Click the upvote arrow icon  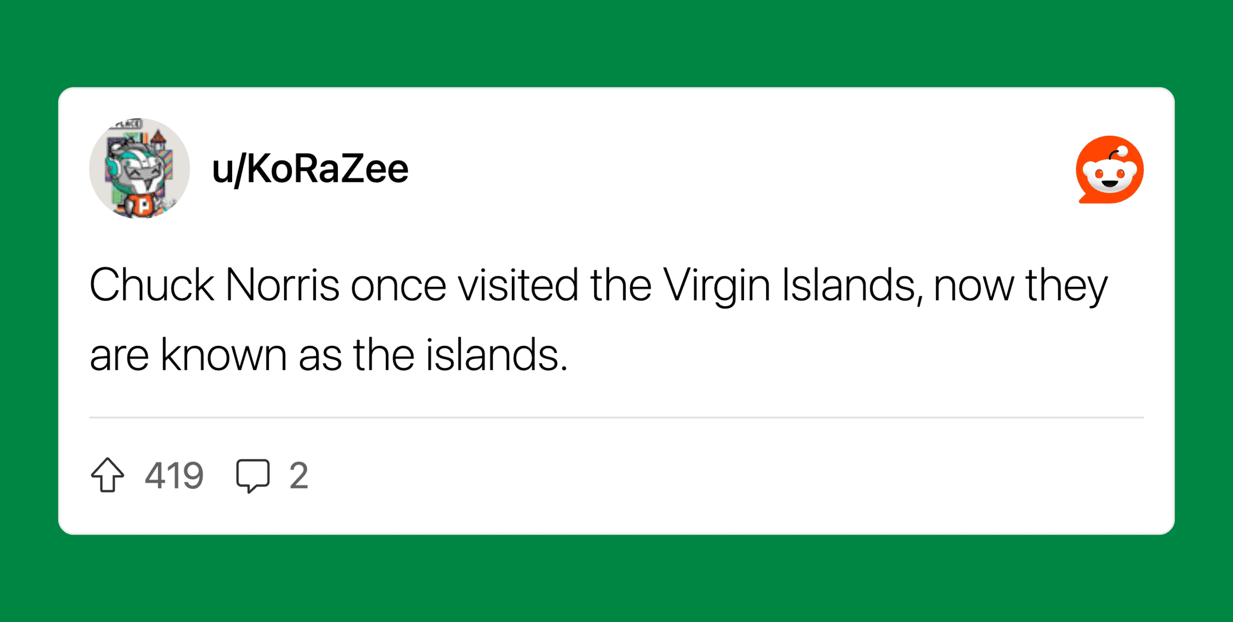tap(108, 475)
